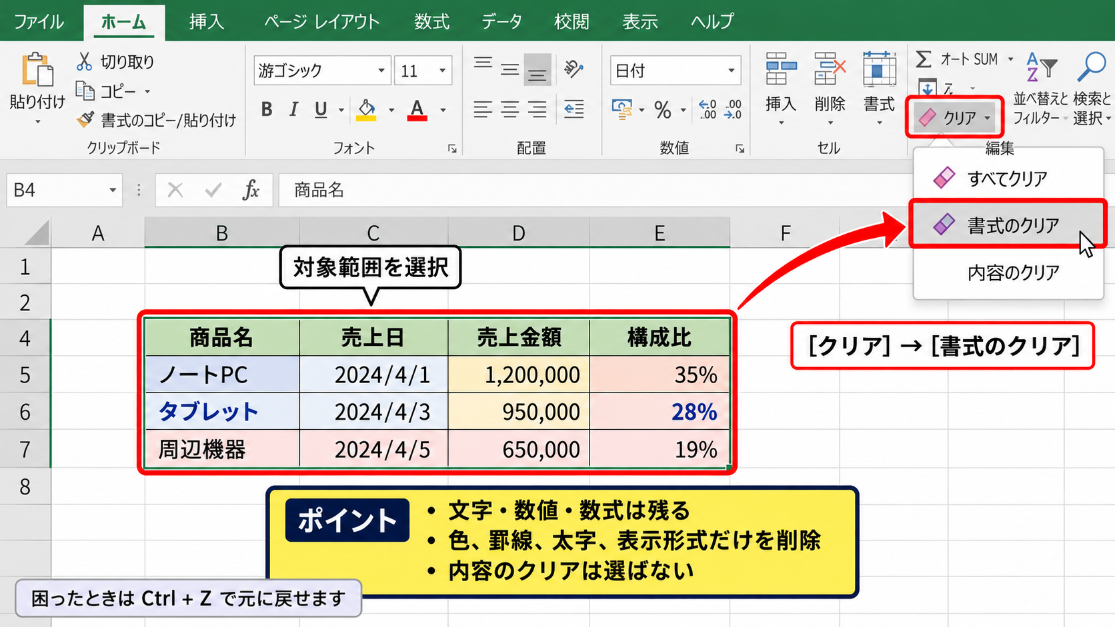
Task: Choose 書式のクリア from the menu
Action: (x=1008, y=225)
